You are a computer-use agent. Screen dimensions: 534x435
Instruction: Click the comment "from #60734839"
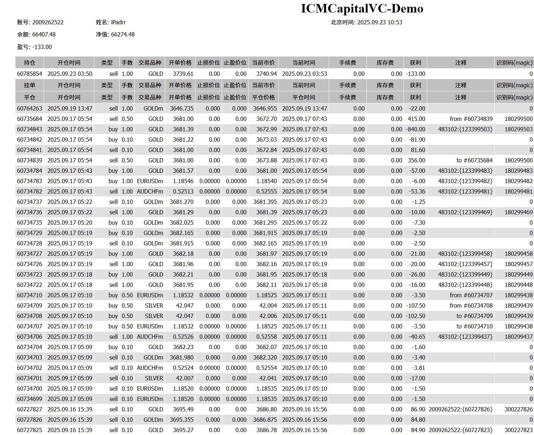(x=471, y=119)
